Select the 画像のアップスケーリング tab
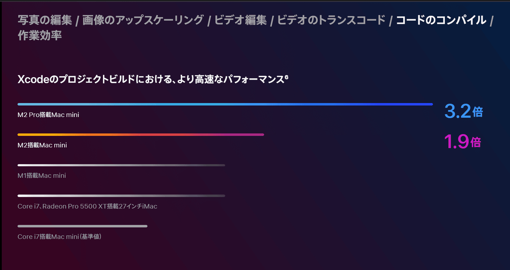The image size is (510, 270). click(143, 20)
